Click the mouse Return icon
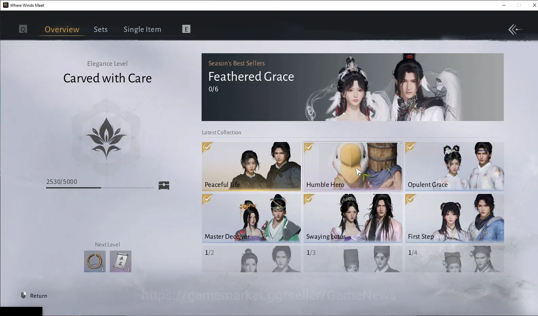538x316 pixels. [23, 295]
